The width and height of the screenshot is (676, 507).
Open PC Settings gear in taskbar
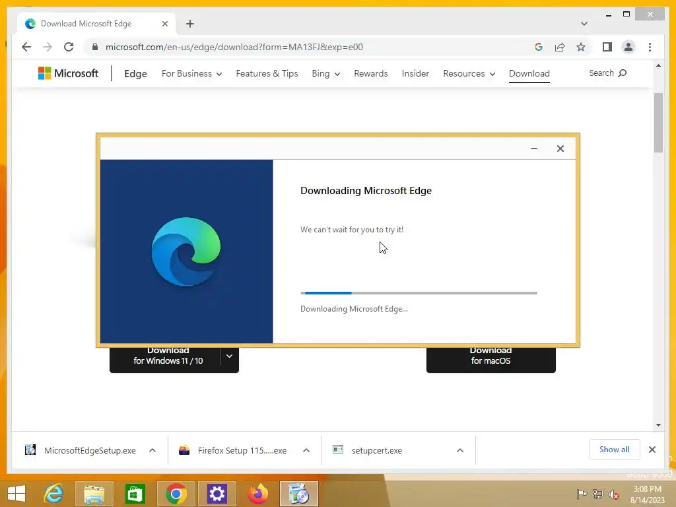pos(217,494)
